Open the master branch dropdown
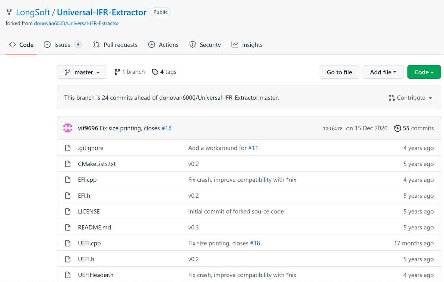 point(82,72)
